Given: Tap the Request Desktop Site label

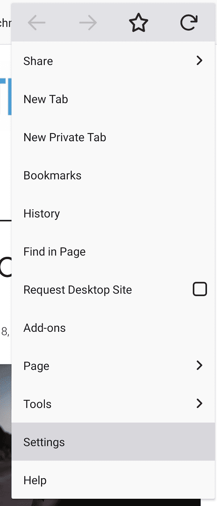Looking at the screenshot, I should click(78, 290).
